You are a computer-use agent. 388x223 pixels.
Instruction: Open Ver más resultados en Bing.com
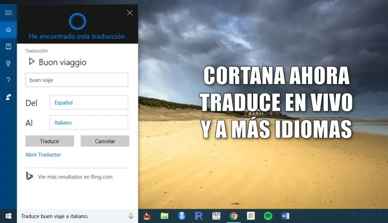click(x=75, y=177)
